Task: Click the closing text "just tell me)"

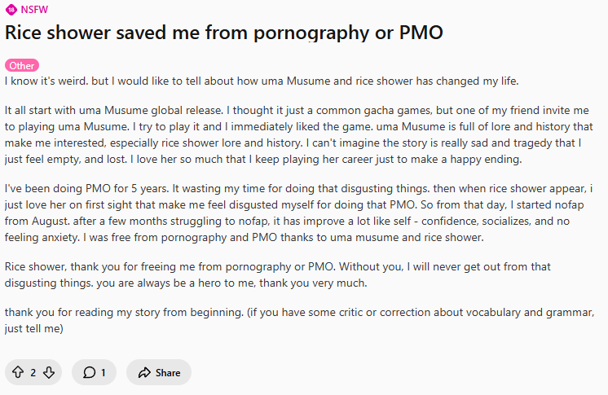Action: 33,329
